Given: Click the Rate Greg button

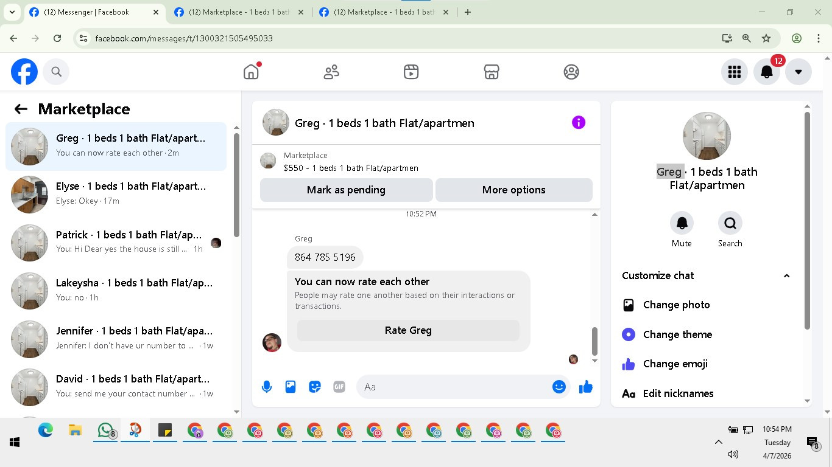Looking at the screenshot, I should (x=408, y=330).
